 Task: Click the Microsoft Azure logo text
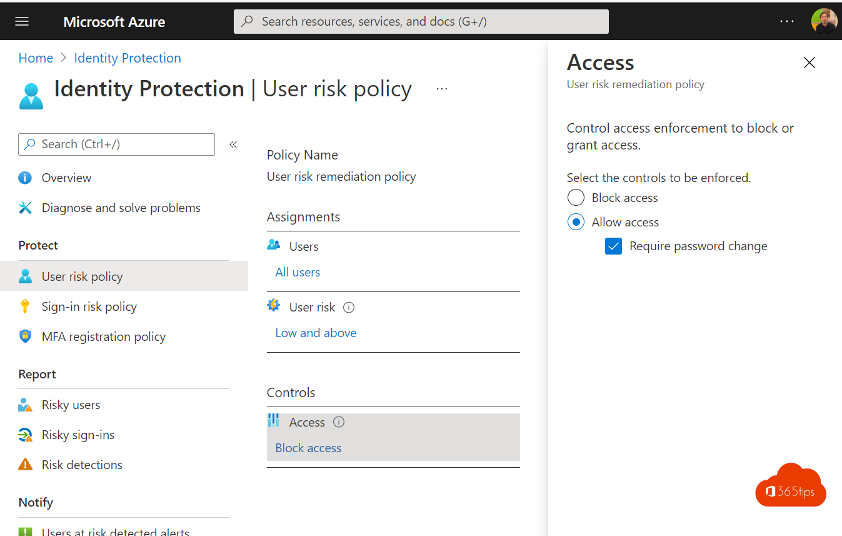point(114,22)
